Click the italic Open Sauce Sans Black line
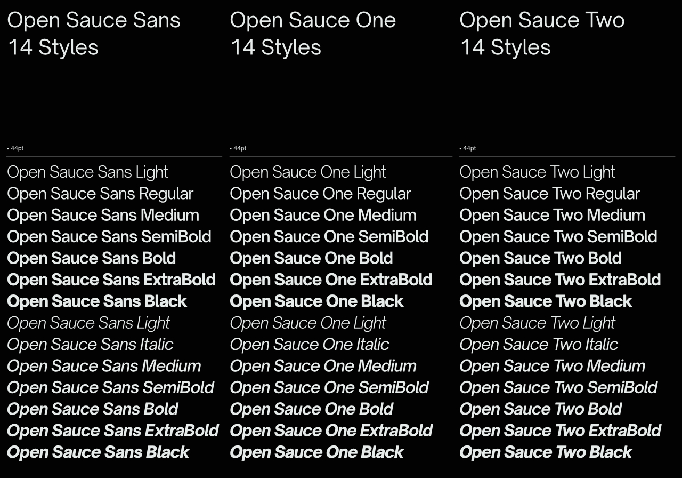682x478 pixels. [x=98, y=452]
